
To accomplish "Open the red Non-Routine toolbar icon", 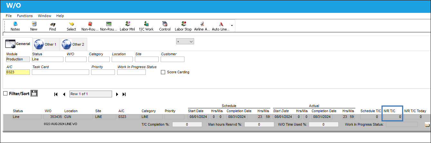I will click(90, 26).
